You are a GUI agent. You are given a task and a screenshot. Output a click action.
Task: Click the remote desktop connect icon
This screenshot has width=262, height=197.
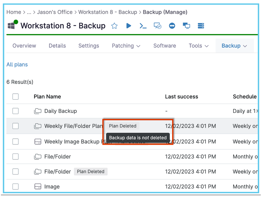point(157,26)
